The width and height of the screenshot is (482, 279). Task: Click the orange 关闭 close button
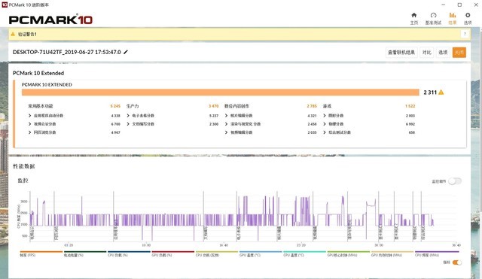459,52
